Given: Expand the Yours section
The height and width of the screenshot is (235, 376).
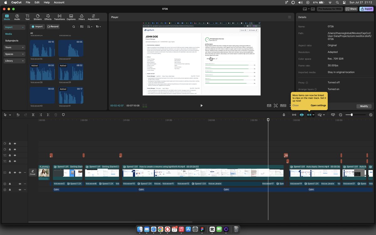Looking at the screenshot, I should coord(14,47).
